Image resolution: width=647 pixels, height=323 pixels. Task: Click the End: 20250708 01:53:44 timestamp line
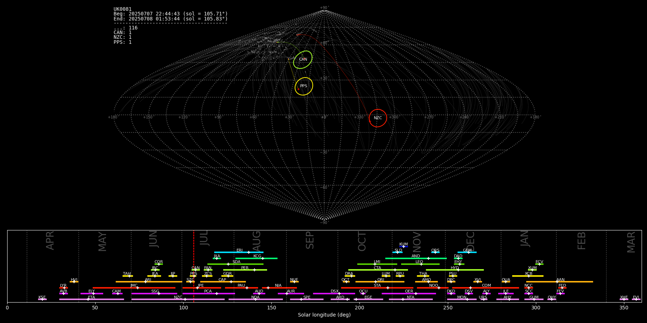click(x=171, y=19)
